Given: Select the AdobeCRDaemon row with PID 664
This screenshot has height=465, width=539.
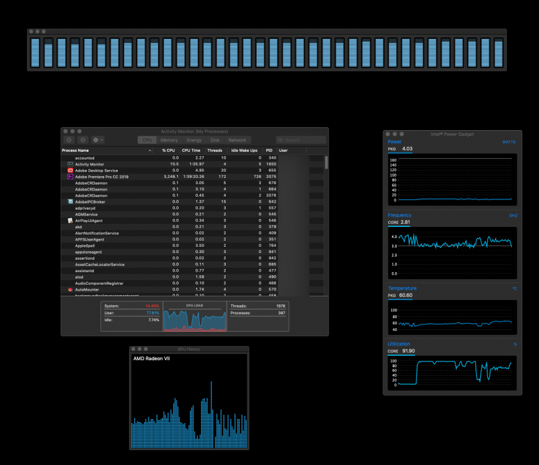Looking at the screenshot, I should pyautogui.click(x=192, y=189).
